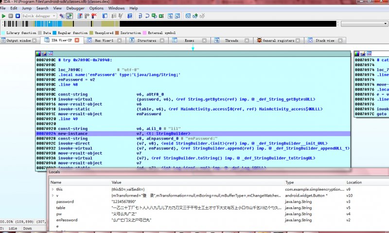This screenshot has height=233, width=389.
Task: Open the Search menu
Action: pyautogui.click(x=42, y=8)
